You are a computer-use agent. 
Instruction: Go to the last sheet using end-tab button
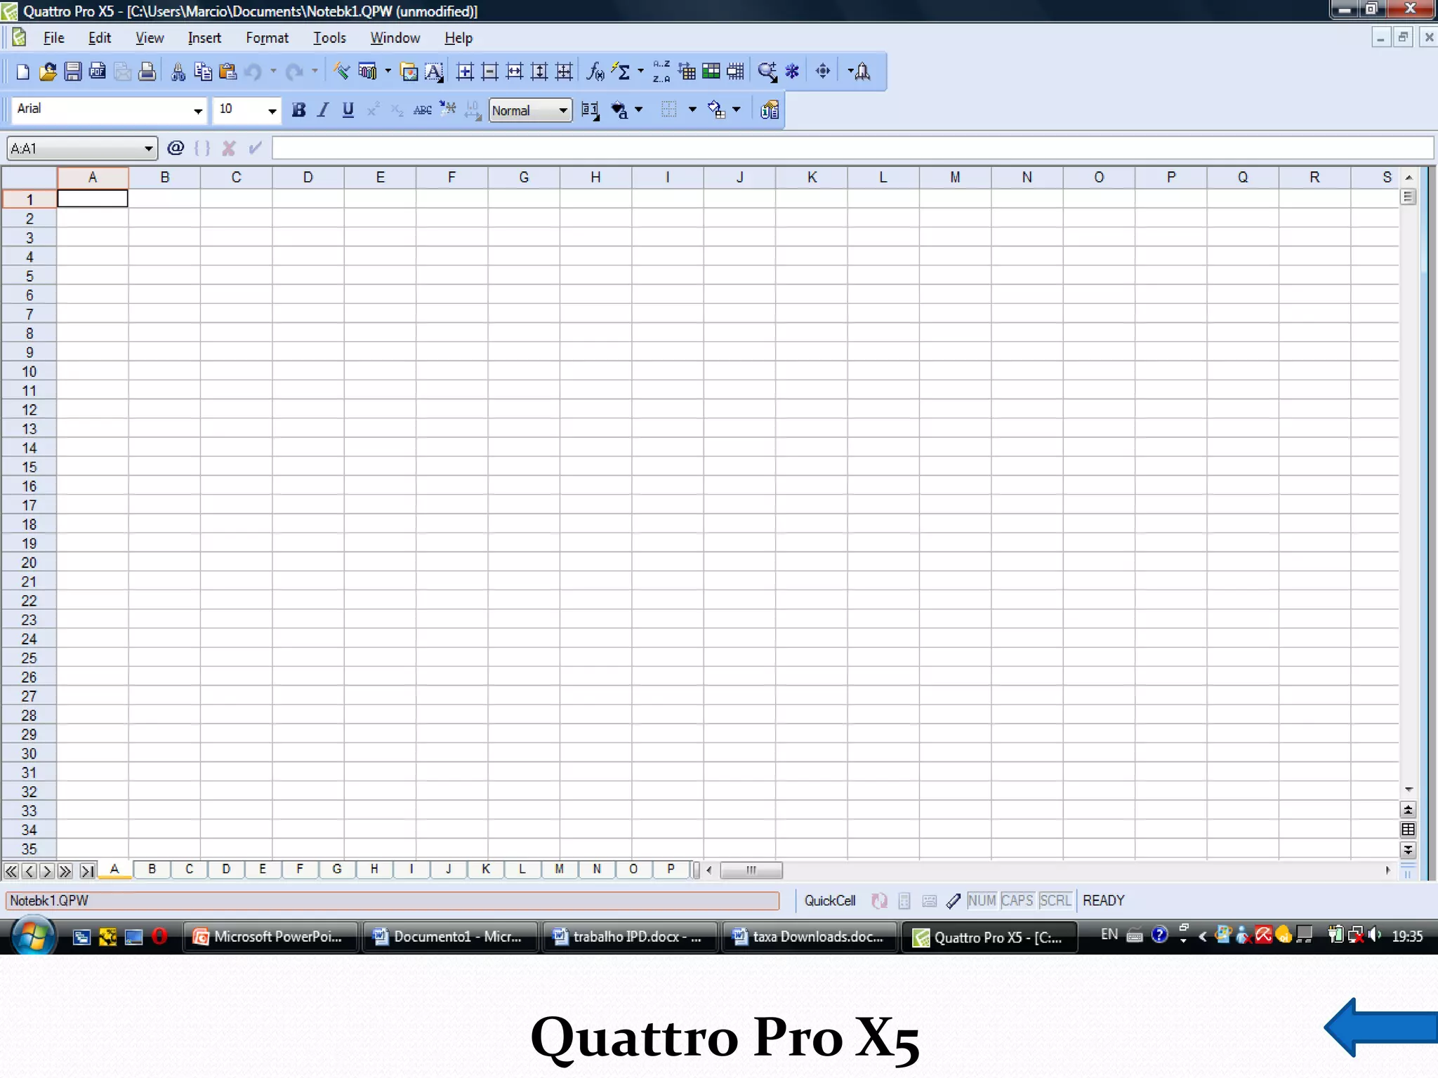[87, 871]
